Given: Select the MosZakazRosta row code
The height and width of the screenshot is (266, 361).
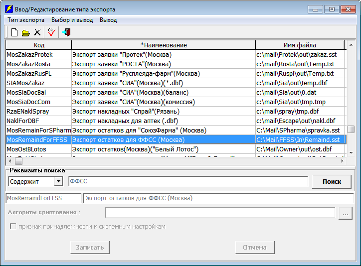Looking at the screenshot, I should pos(39,64).
